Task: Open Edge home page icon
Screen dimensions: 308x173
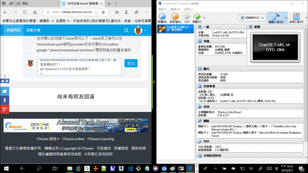Action: (x=35, y=12)
